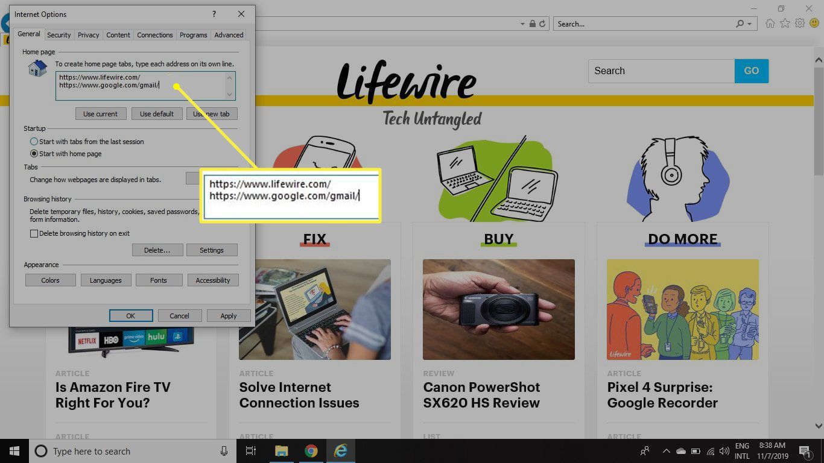Confirm Internet Options with OK
The width and height of the screenshot is (824, 463).
pyautogui.click(x=131, y=316)
